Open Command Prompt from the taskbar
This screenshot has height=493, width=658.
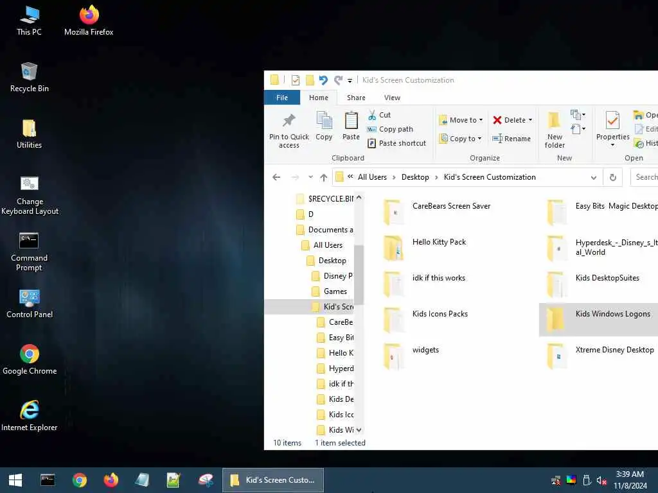(x=48, y=480)
